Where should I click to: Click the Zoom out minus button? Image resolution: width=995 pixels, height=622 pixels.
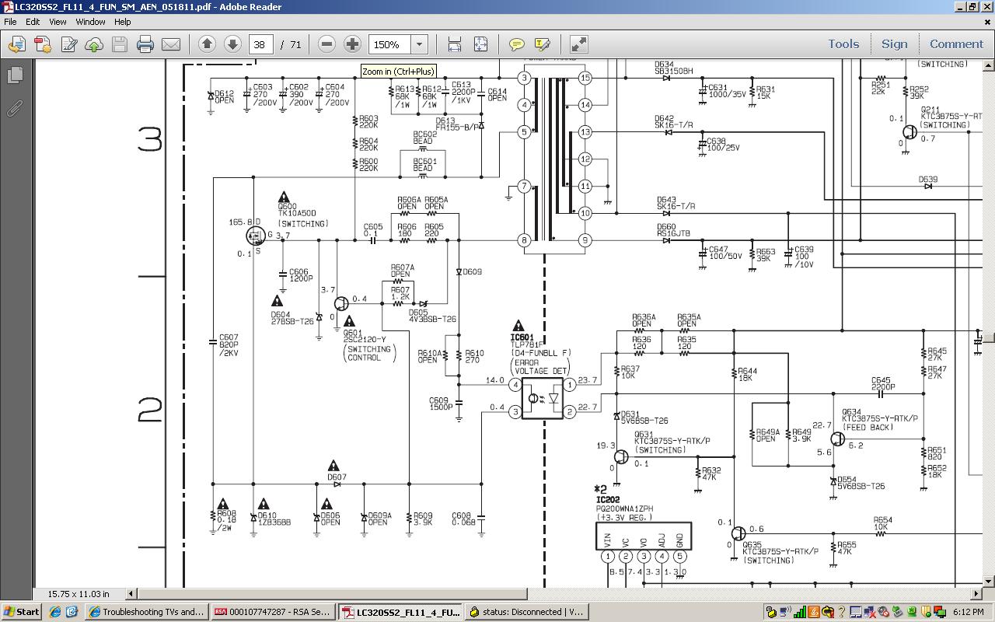pyautogui.click(x=327, y=44)
